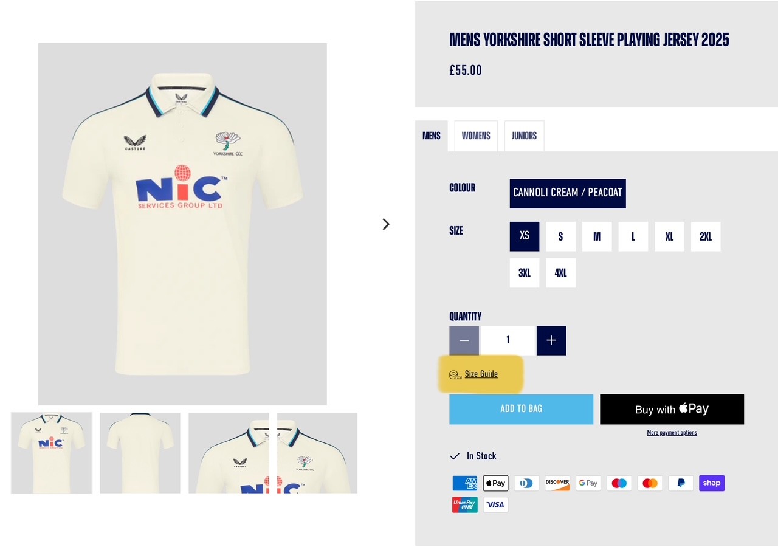Click the next image arrow chevron
Image resolution: width=778 pixels, height=547 pixels.
[x=386, y=224]
